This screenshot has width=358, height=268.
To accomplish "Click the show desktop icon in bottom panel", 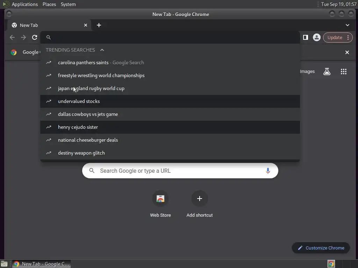I will 4,264.
